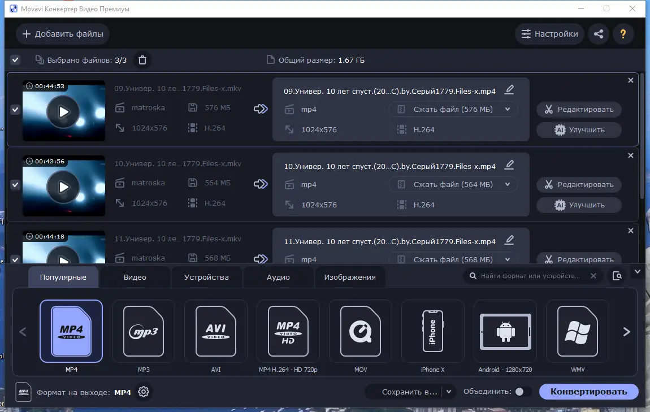Screen dimensions: 650x412
Task: Open Сжать файл (576 МБ) dropdown
Action: click(453, 110)
